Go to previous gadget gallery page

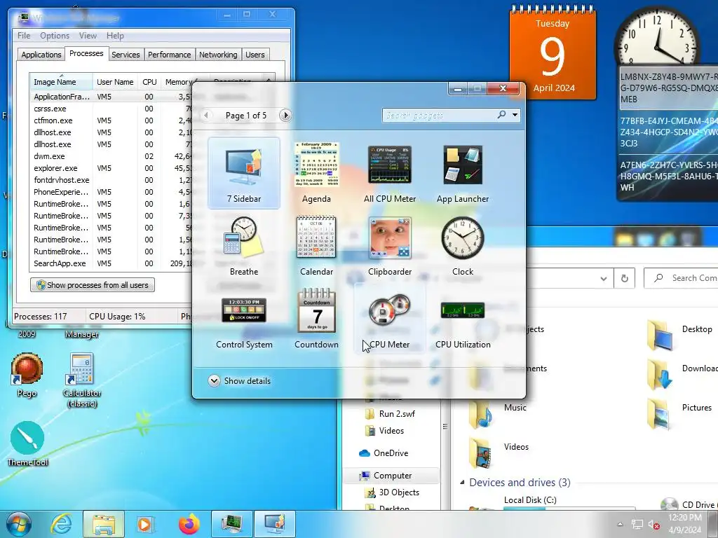207,116
